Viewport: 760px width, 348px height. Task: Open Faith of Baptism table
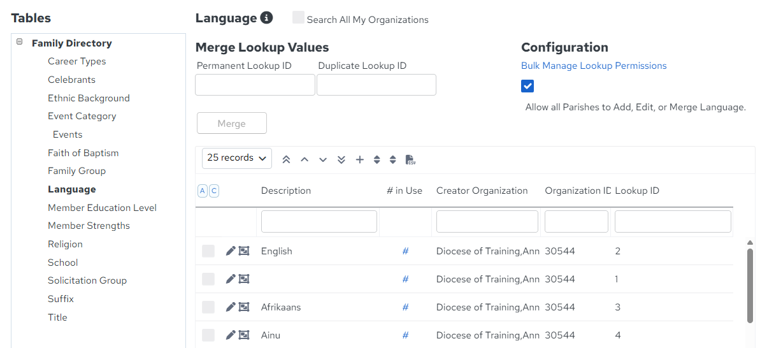(83, 153)
